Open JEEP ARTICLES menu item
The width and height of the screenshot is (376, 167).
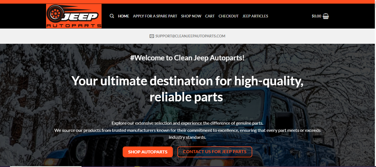click(x=255, y=16)
